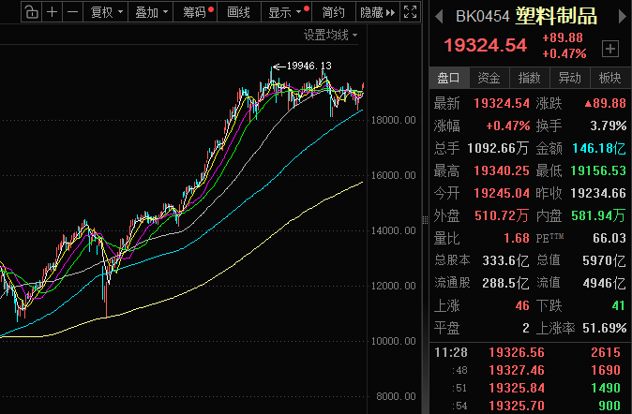Click the 涨幅 value +0.47%
This screenshot has height=414, width=632.
[x=508, y=126]
